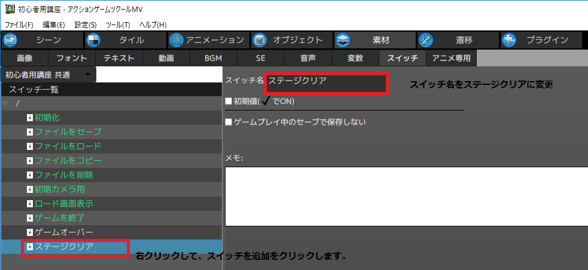Select 初期化 switch in the list
The width and height of the screenshot is (588, 270).
(111, 118)
